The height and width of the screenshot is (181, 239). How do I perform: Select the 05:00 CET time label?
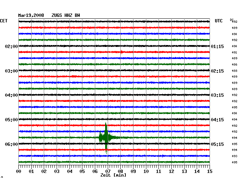11,120
